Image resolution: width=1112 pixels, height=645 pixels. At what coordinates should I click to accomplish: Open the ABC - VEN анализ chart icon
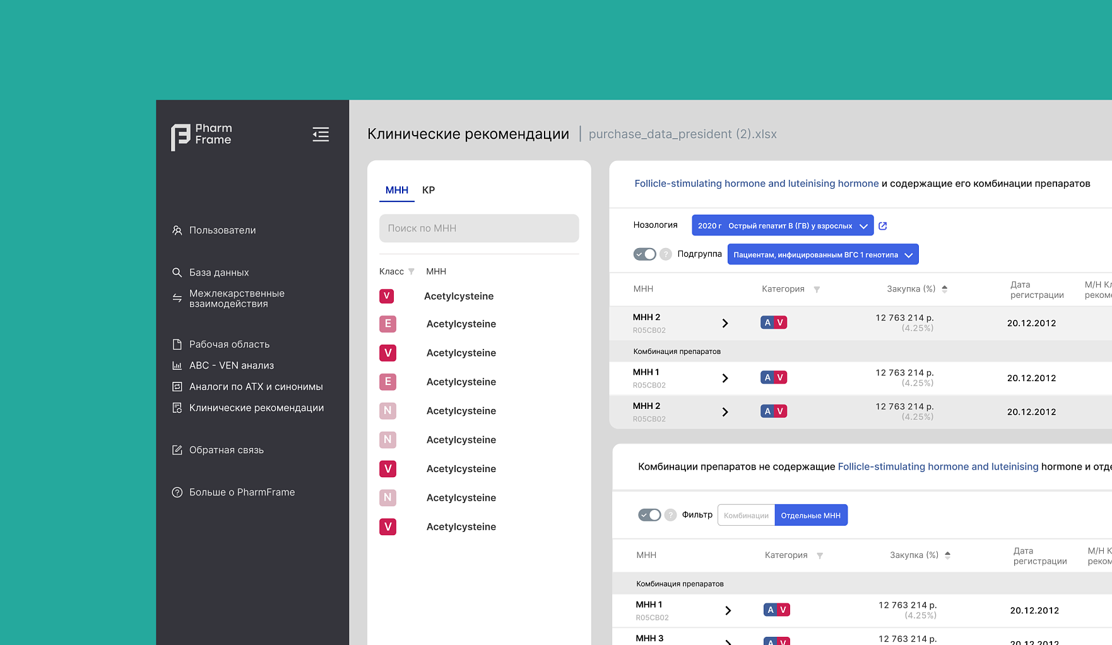[x=177, y=365]
